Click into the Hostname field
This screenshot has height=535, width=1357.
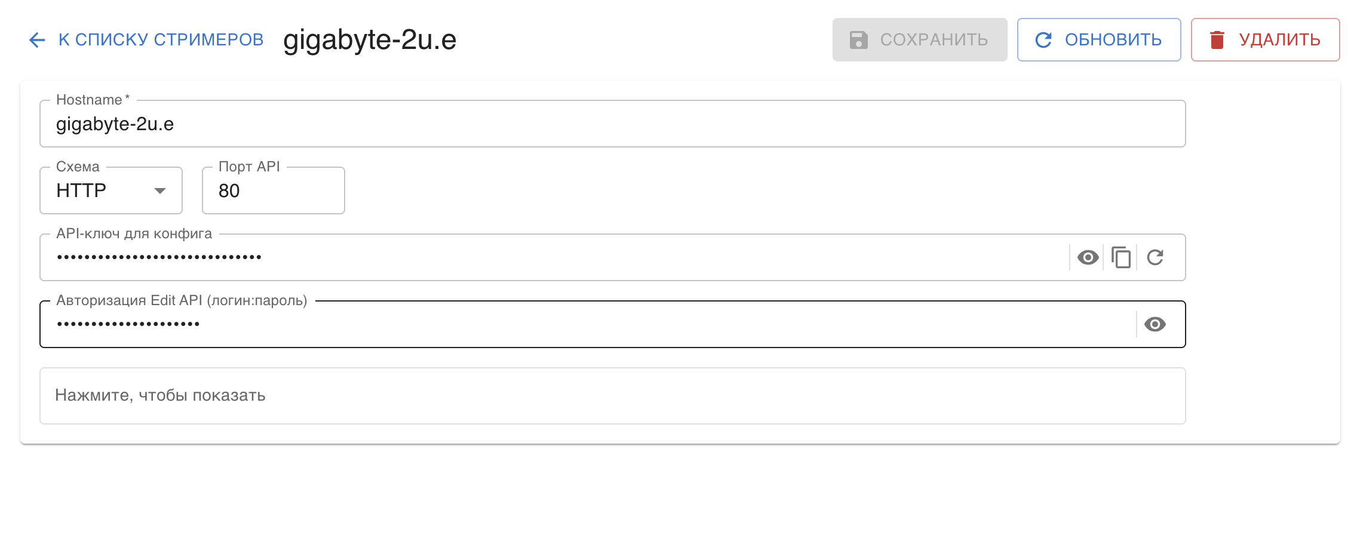(x=612, y=124)
